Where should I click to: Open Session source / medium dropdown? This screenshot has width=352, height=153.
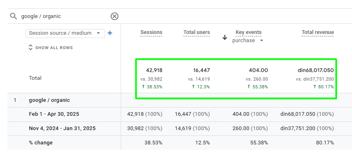[x=65, y=33]
